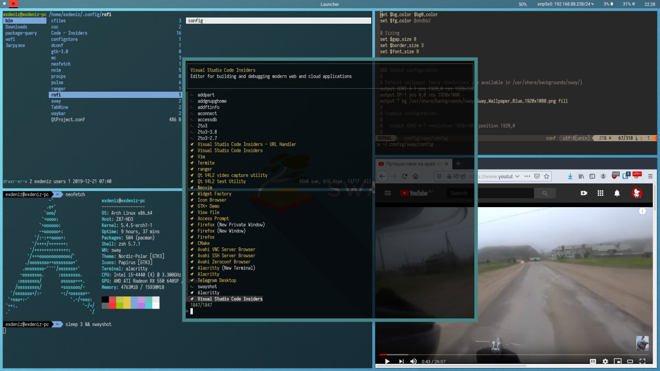Open YouTube notifications bell
Screen dimensions: 660x371
pos(617,193)
